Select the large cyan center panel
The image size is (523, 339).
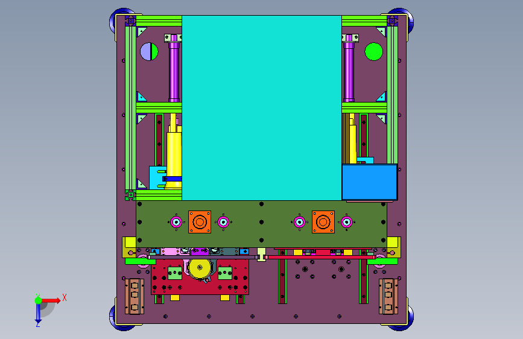[262, 108]
